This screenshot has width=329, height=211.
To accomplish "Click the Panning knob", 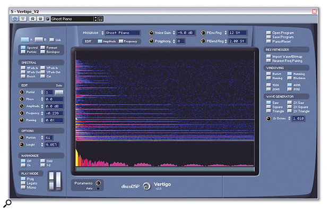I will pyautogui.click(x=21, y=120).
